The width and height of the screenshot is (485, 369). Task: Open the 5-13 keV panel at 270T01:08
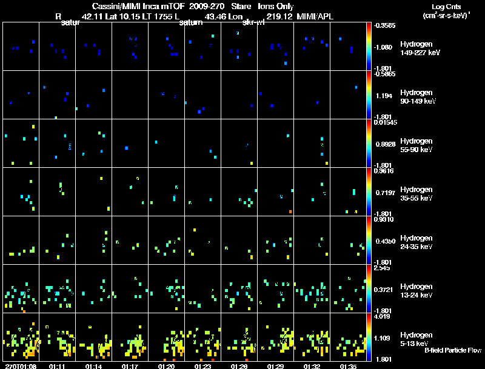21,337
